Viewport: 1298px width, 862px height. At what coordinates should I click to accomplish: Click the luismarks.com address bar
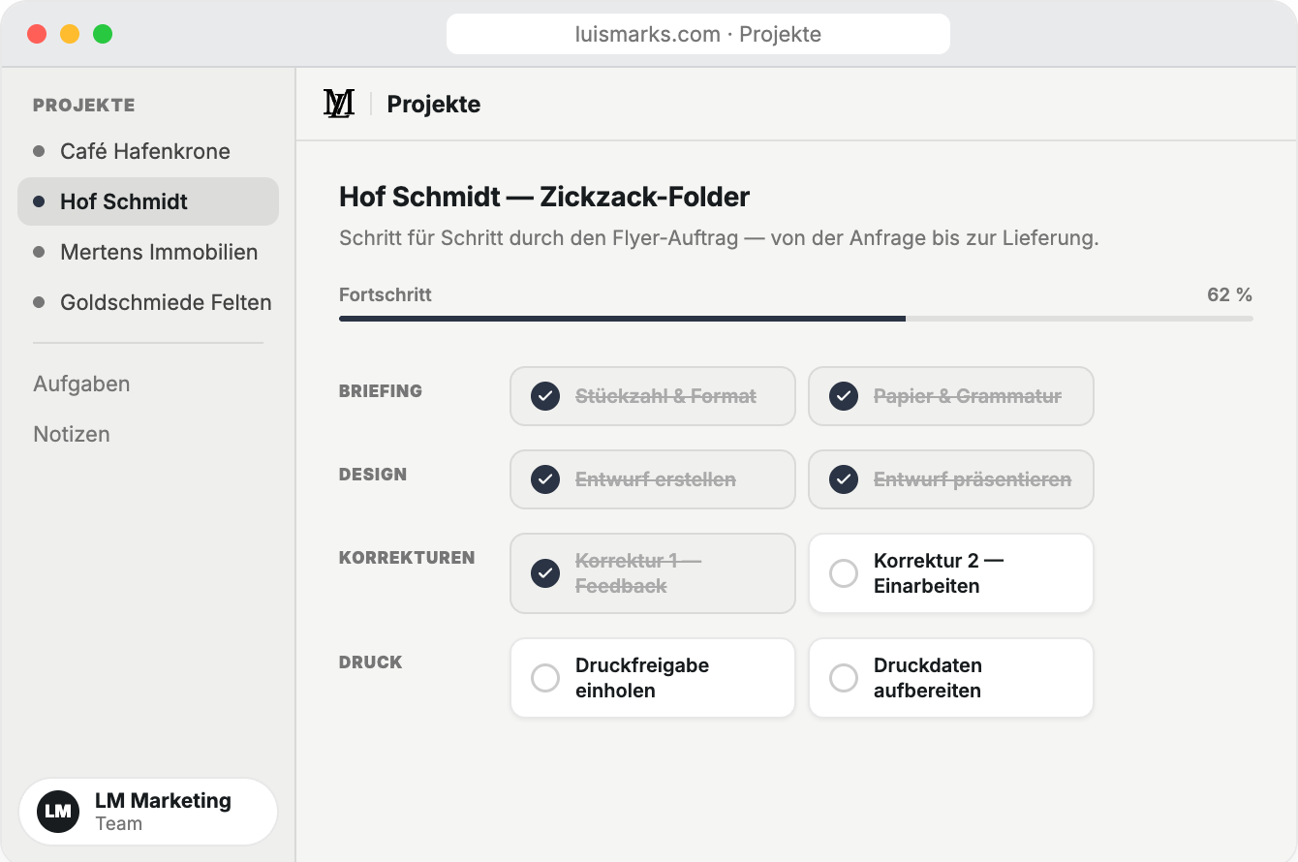pos(698,34)
